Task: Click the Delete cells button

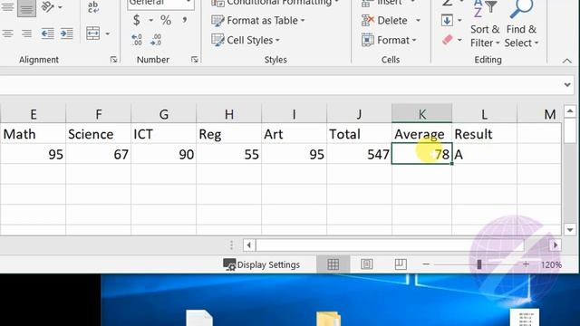Action: 384,20
